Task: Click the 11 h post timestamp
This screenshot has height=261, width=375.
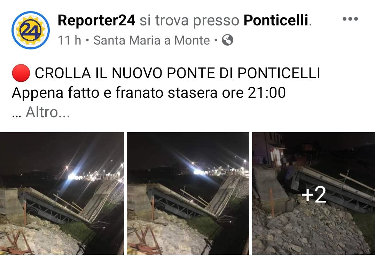Action: 69,40
